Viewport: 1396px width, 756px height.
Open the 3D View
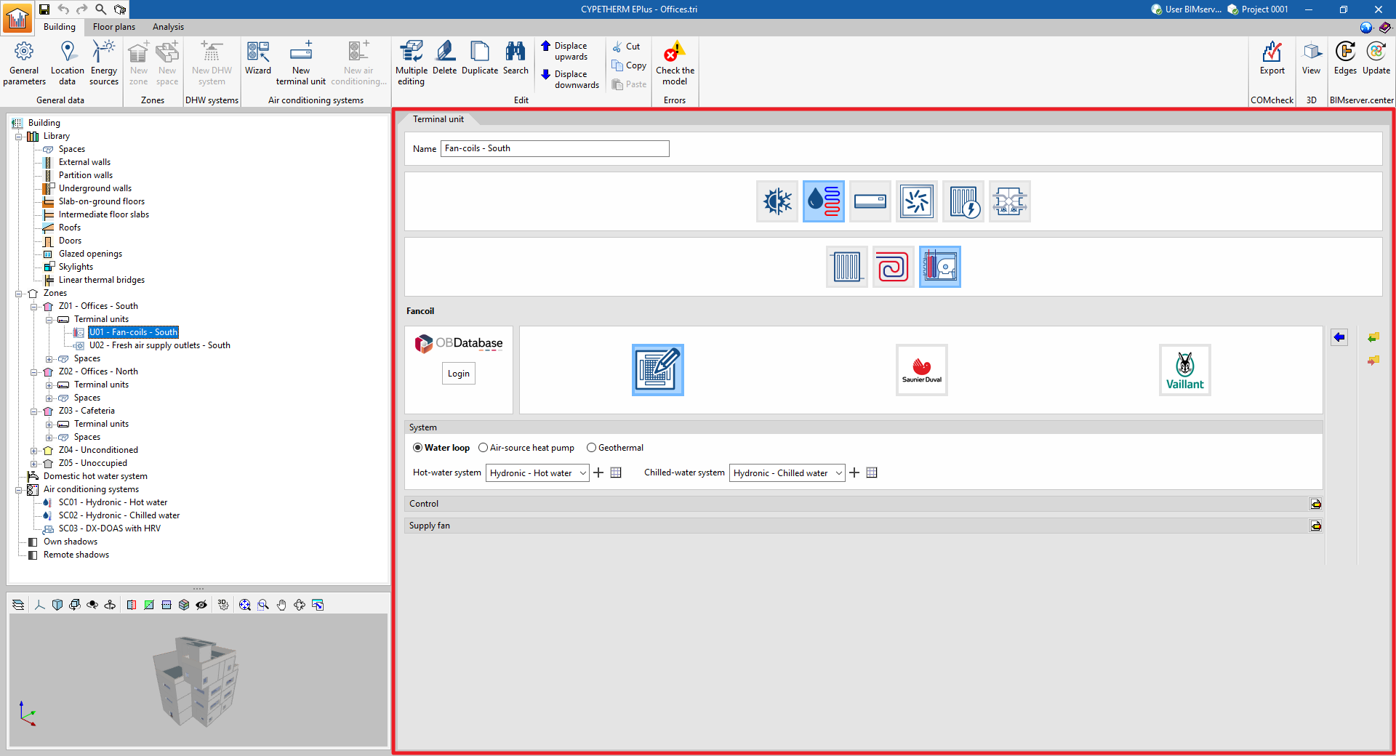1311,58
